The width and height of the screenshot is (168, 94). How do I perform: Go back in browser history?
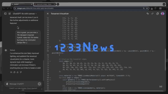point(4,8)
